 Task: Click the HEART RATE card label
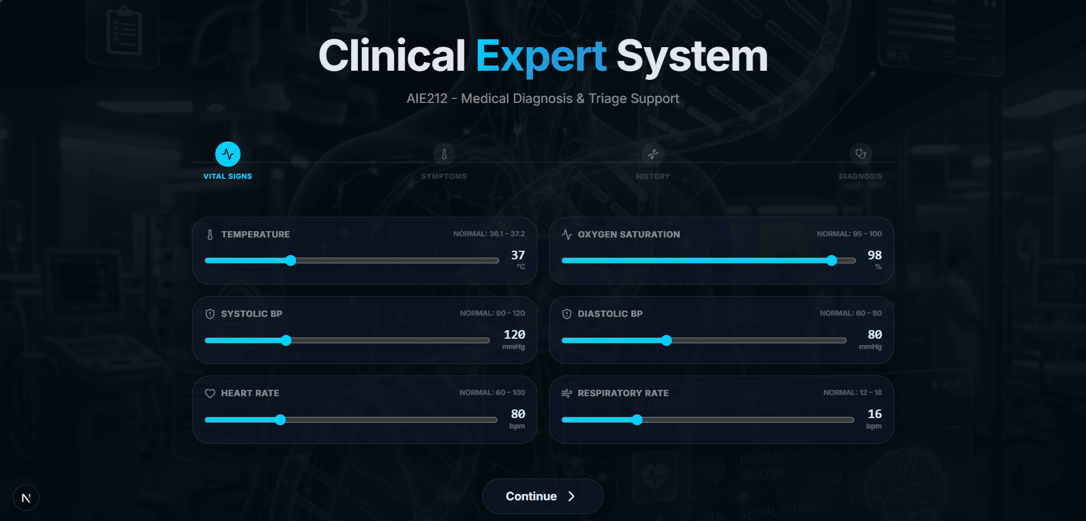(250, 393)
